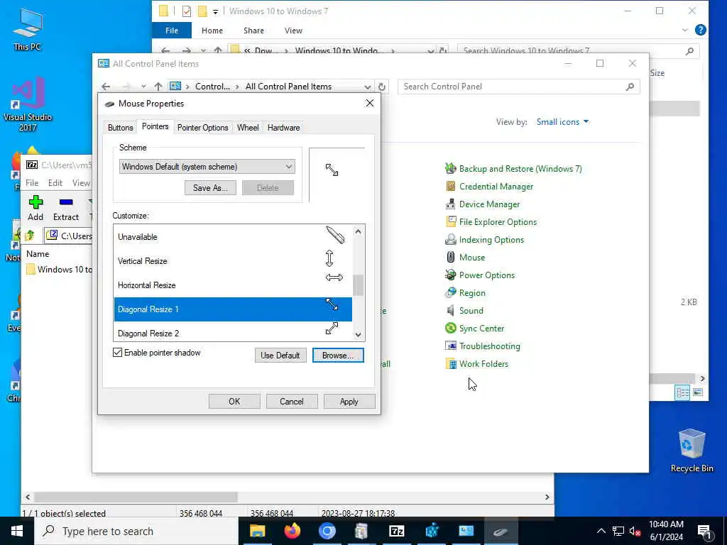Close the Mouse Properties dialog
This screenshot has height=545, width=727.
click(x=369, y=103)
